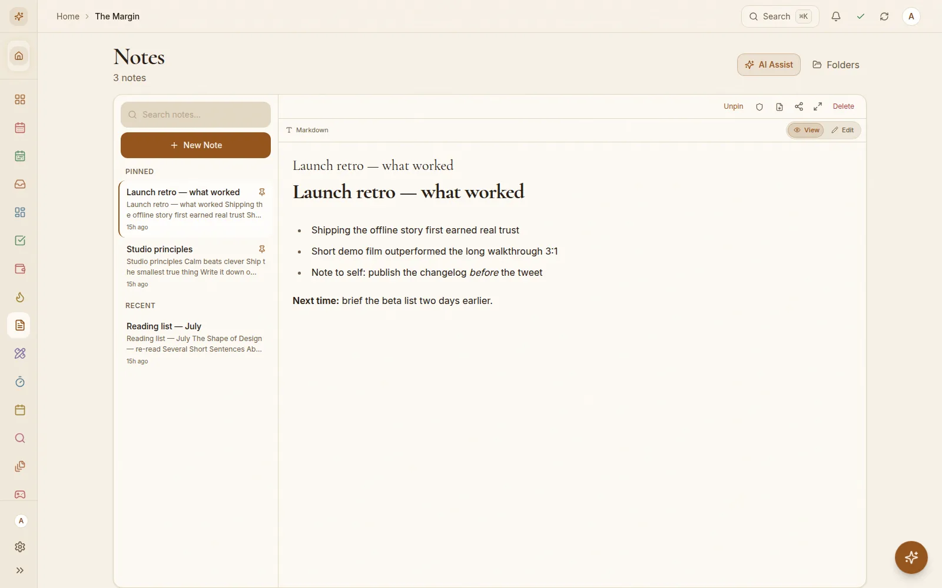
Task: Open the Folders panel
Action: coord(836,65)
